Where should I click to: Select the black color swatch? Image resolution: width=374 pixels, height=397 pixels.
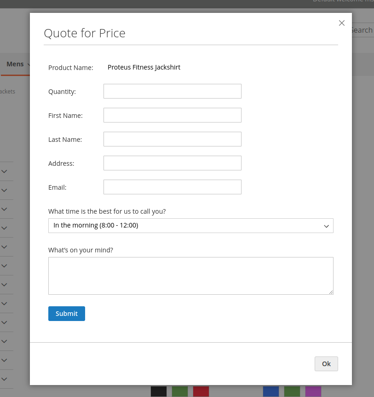[159, 391]
